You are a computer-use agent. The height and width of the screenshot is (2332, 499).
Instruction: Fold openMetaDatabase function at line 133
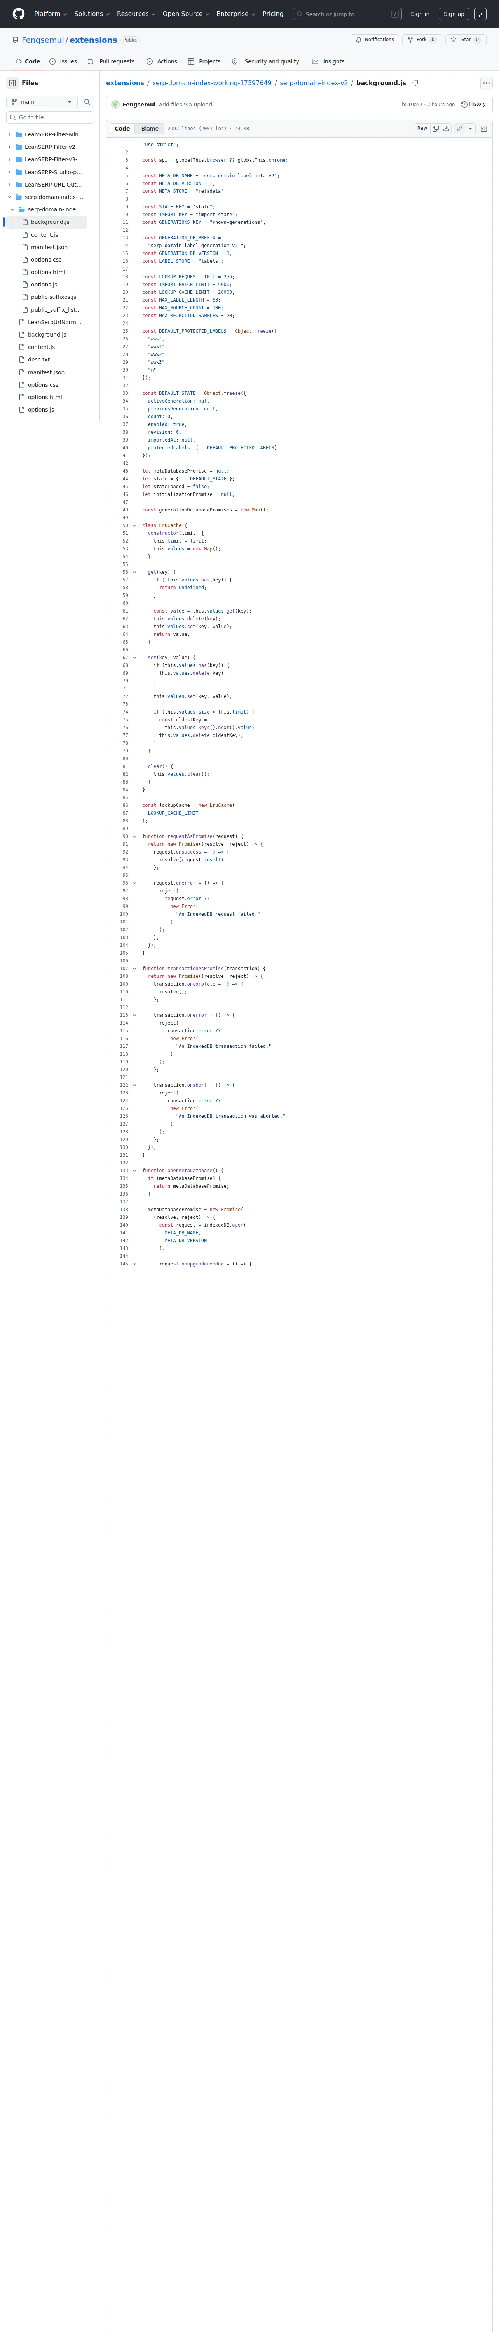point(135,1171)
